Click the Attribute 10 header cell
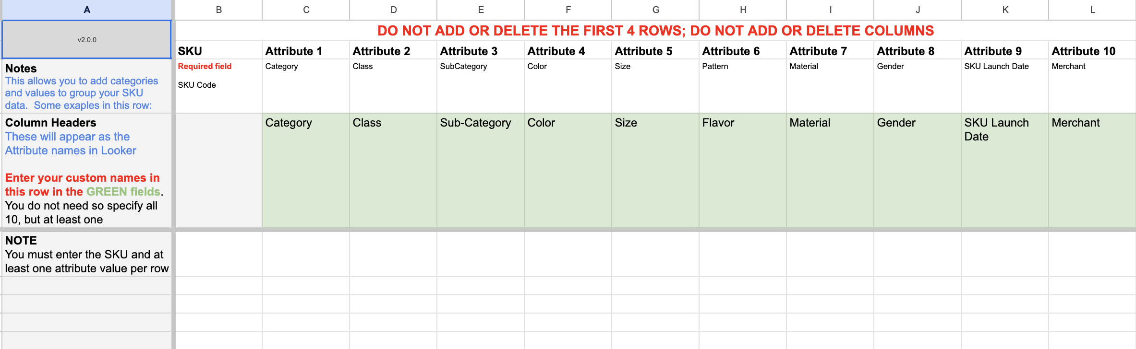The width and height of the screenshot is (1136, 349). pyautogui.click(x=1092, y=51)
